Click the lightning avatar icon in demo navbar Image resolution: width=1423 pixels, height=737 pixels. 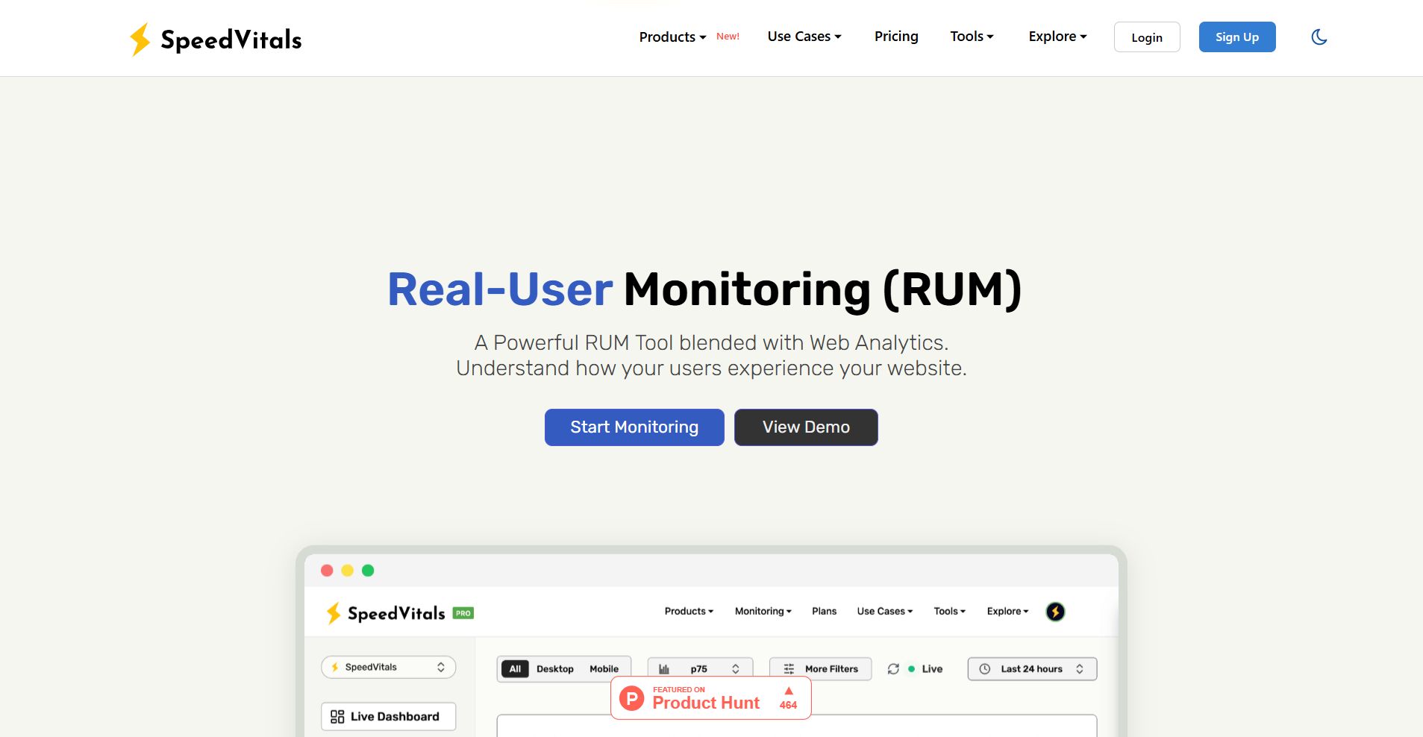(1055, 612)
